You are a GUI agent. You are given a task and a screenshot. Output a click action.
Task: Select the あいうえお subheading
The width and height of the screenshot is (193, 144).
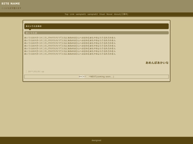96,33
